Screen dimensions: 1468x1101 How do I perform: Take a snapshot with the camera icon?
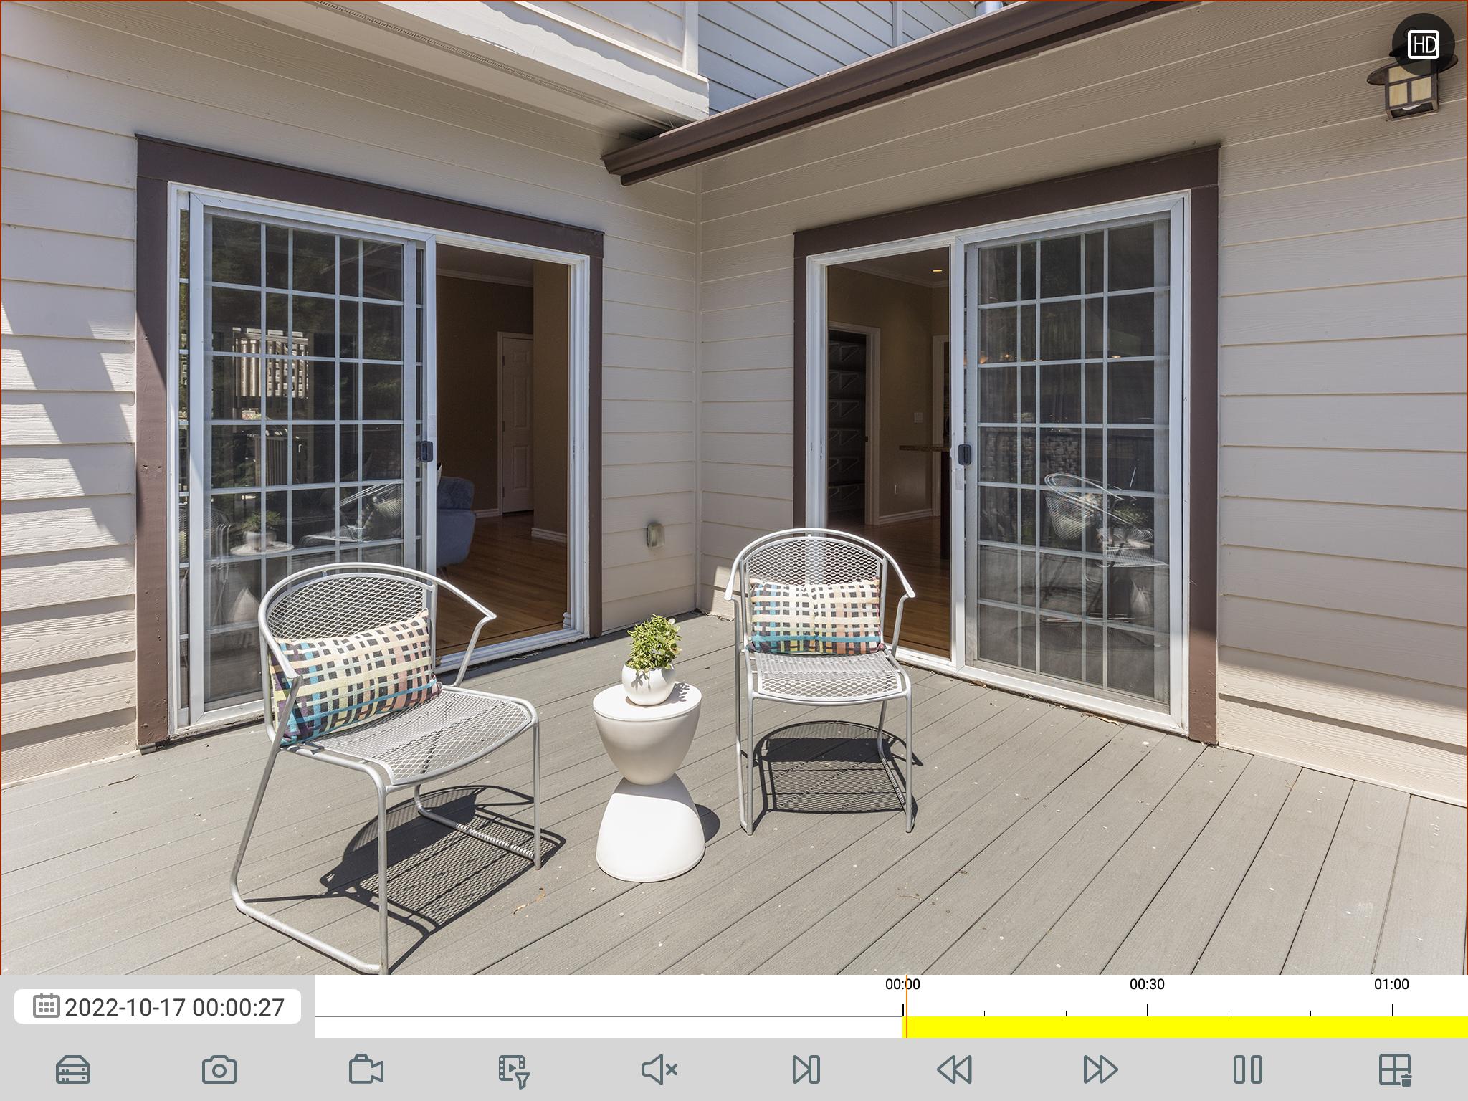point(219,1069)
